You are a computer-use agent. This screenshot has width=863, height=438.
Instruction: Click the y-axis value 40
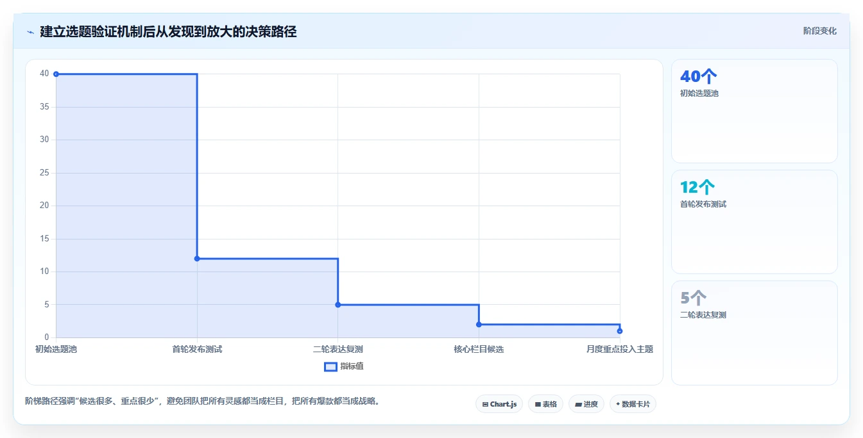(x=44, y=74)
